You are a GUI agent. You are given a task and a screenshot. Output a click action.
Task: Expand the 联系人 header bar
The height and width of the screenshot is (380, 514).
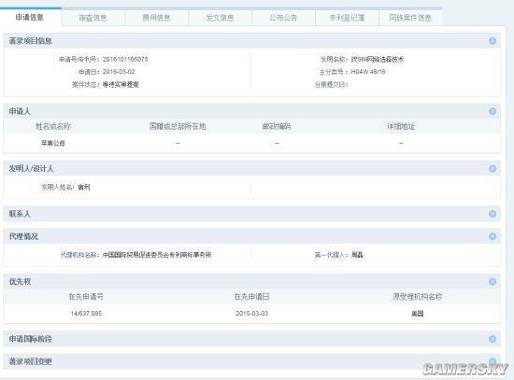[251, 214]
